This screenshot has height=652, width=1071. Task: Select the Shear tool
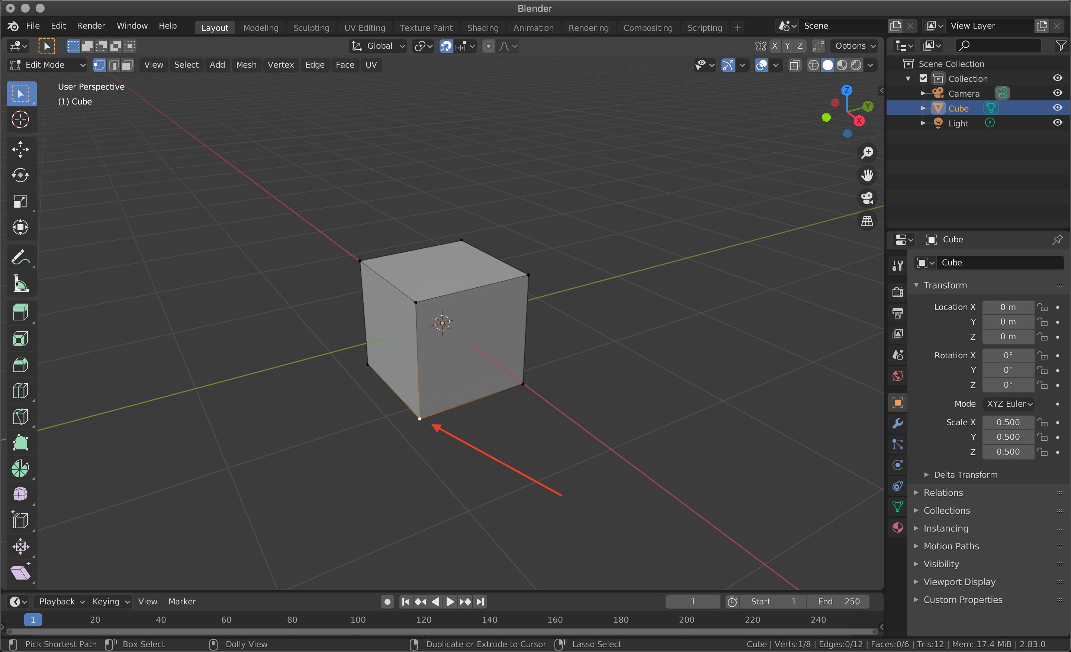click(20, 572)
